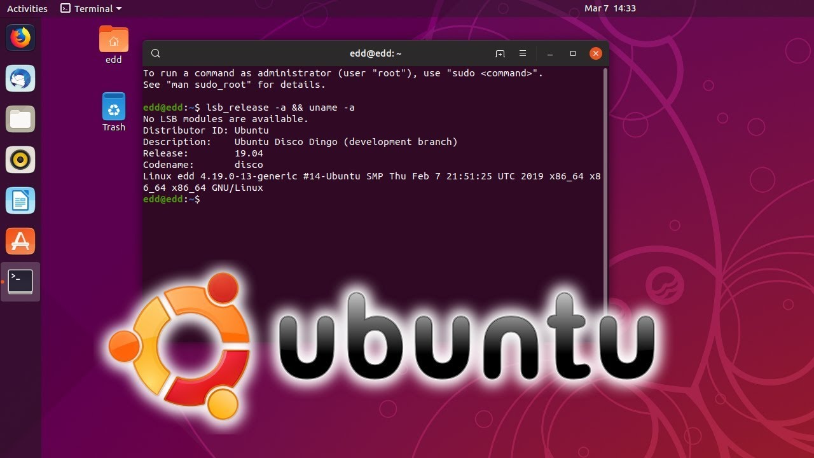The image size is (814, 458).
Task: Launch Rhythmbox music player in dock
Action: [x=20, y=160]
